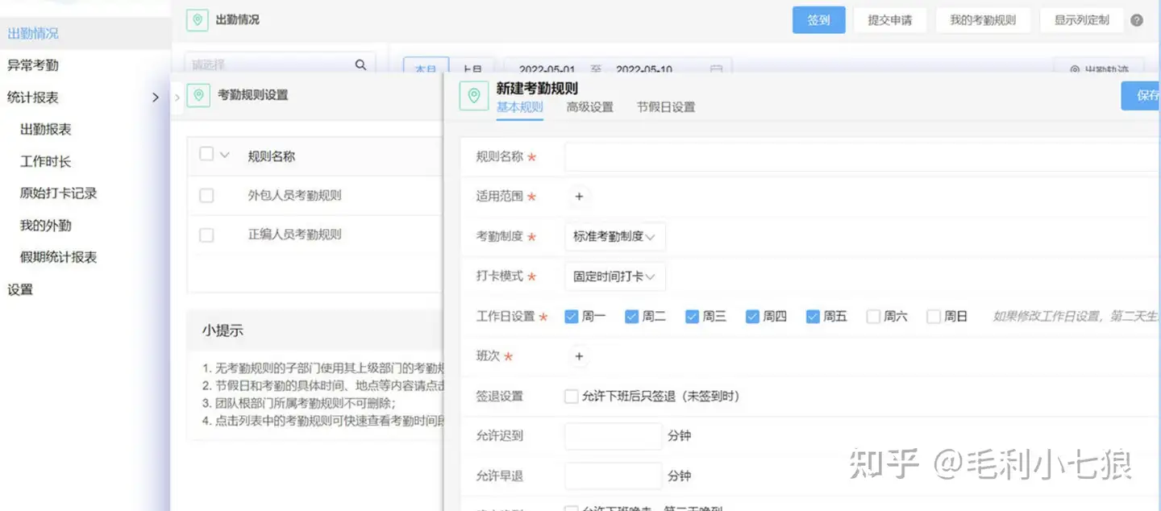Image resolution: width=1161 pixels, height=511 pixels.
Task: Collapse panel using arrow left of 考勤规则设置
Action: (177, 97)
